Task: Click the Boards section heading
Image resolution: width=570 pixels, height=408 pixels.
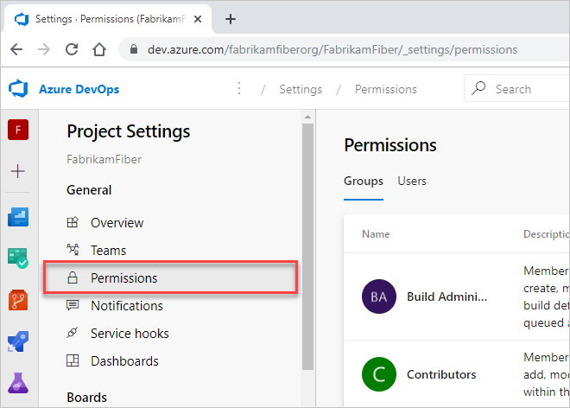Action: pyautogui.click(x=87, y=397)
